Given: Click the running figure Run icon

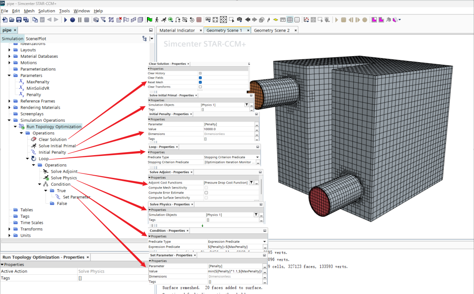Looking at the screenshot, I should pyautogui.click(x=164, y=20).
